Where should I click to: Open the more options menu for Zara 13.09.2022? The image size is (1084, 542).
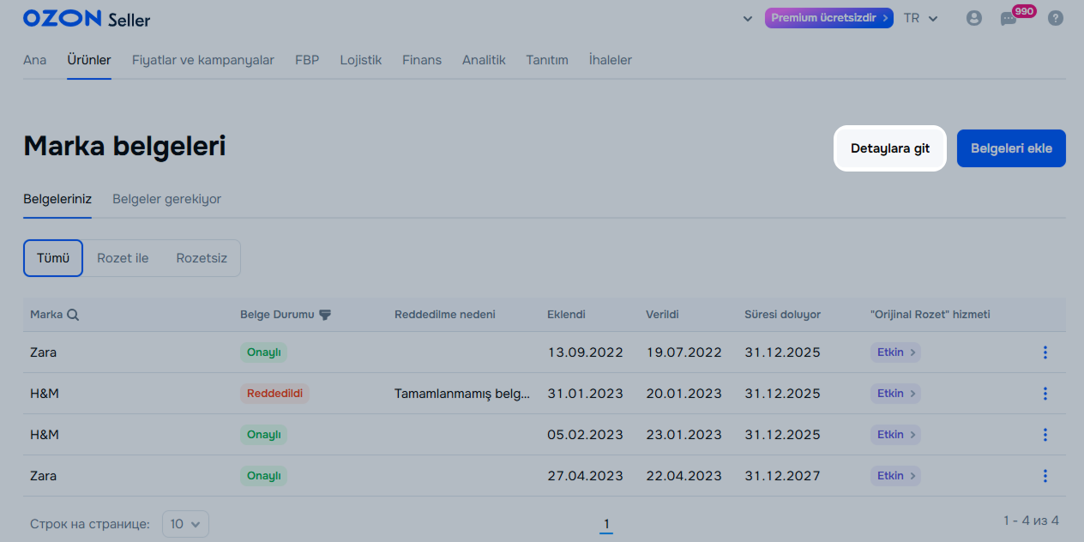click(1045, 352)
